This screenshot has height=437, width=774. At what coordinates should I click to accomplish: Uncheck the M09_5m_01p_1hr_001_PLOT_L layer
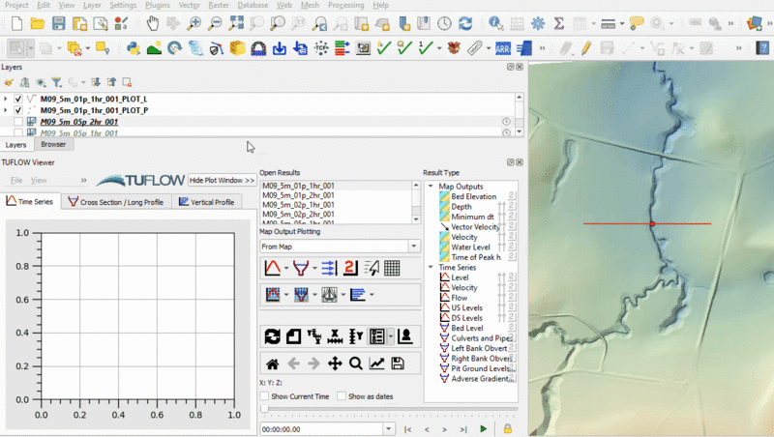(18, 99)
